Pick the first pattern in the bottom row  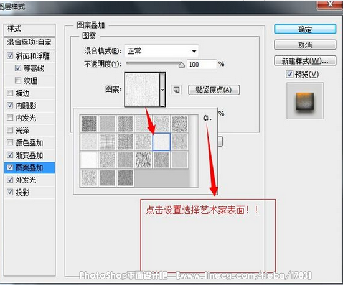(x=89, y=178)
